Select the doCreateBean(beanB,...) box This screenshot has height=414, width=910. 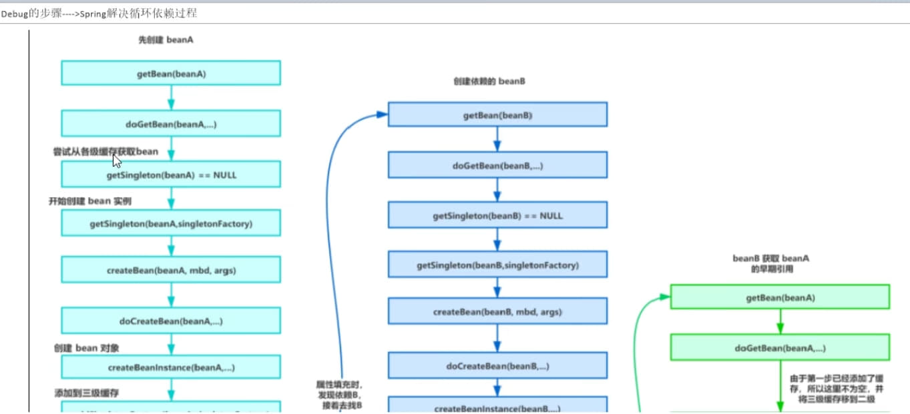(x=497, y=365)
